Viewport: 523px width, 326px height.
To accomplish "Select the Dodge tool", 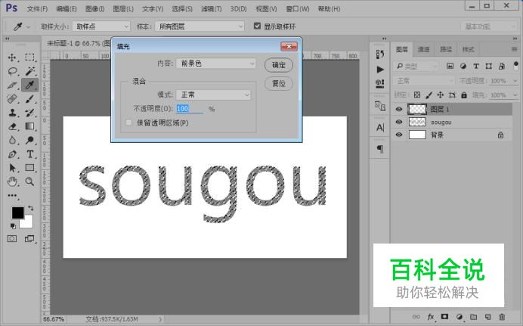I will tap(29, 140).
